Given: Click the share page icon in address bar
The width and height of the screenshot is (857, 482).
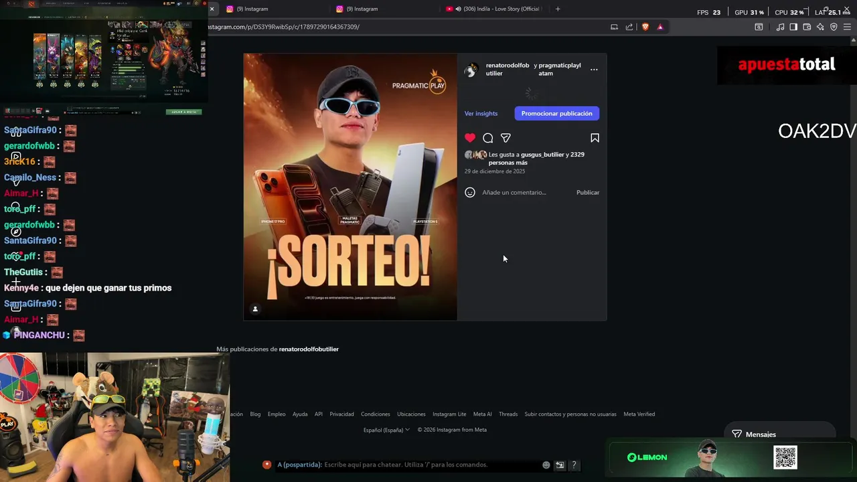Looking at the screenshot, I should [629, 27].
